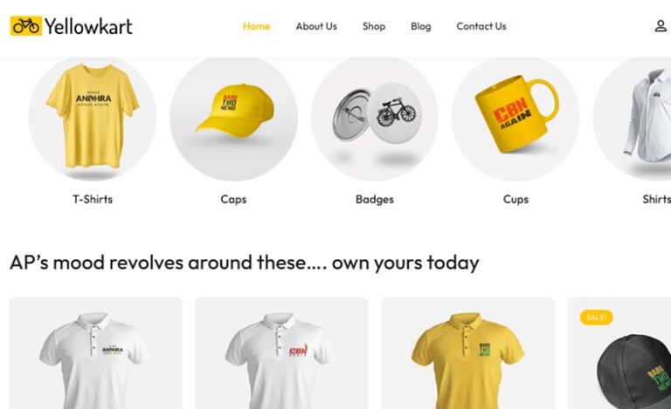Image resolution: width=671 pixels, height=409 pixels.
Task: Click the Yellowkart bicycle logo icon
Action: [x=26, y=26]
